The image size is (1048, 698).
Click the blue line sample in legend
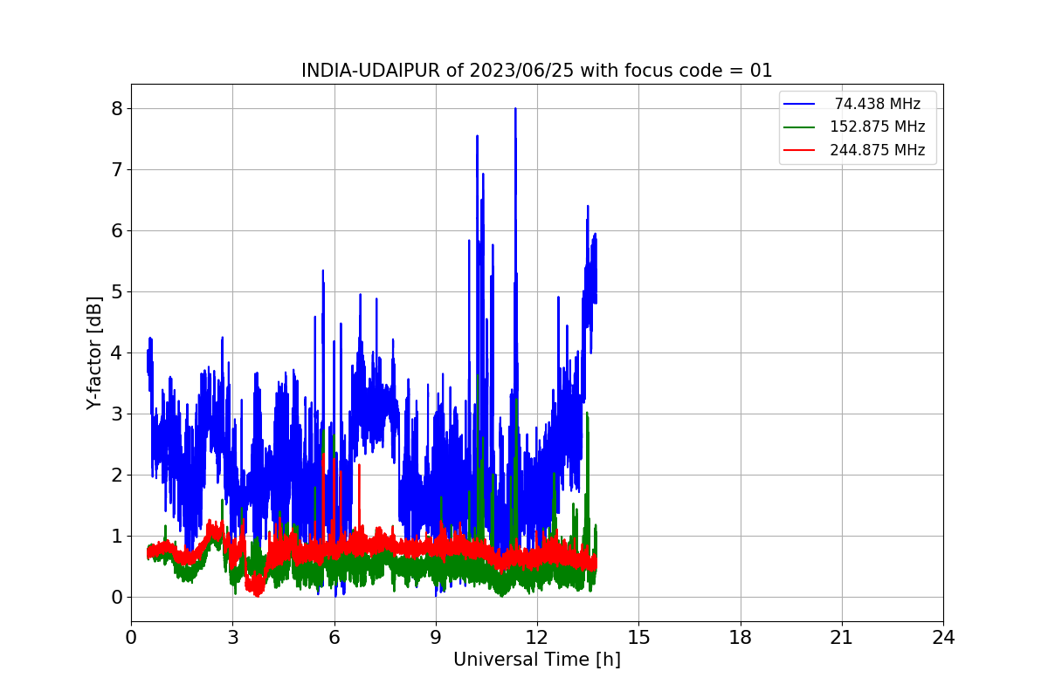pos(799,104)
